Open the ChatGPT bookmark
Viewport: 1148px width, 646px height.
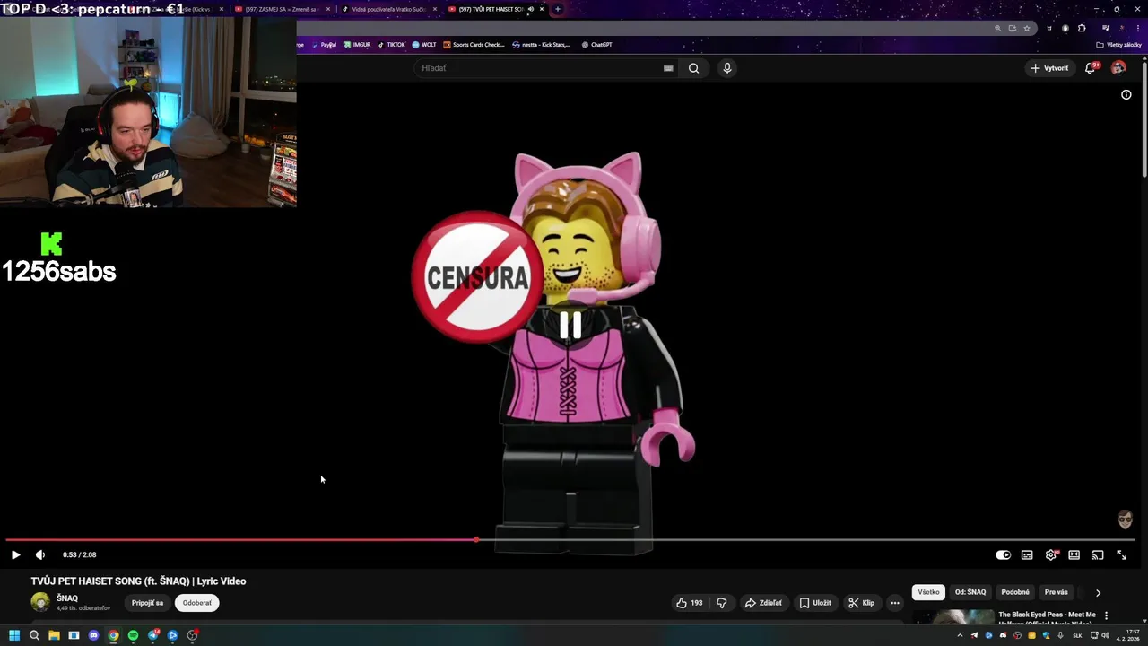596,45
